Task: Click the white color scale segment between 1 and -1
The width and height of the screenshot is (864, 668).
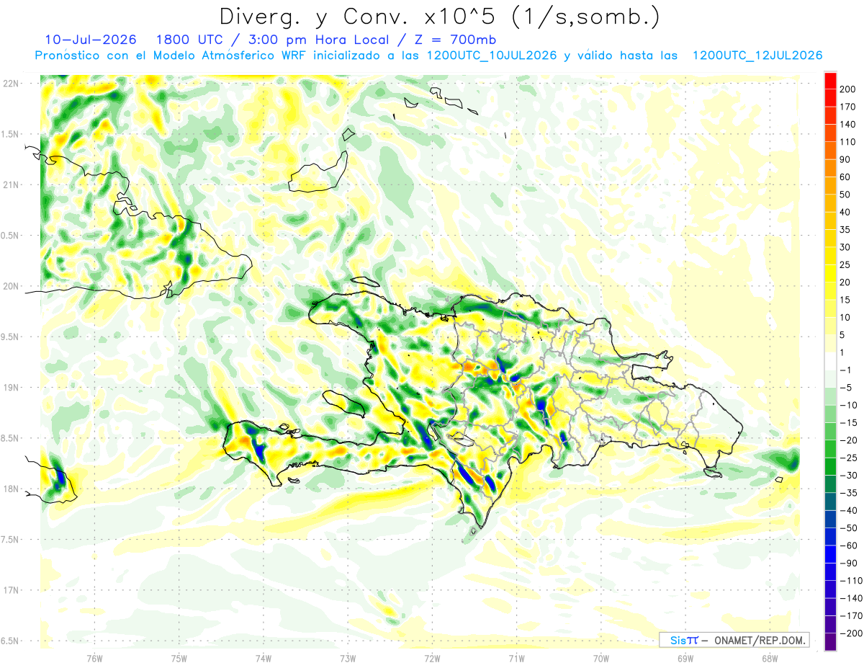Action: pos(830,362)
